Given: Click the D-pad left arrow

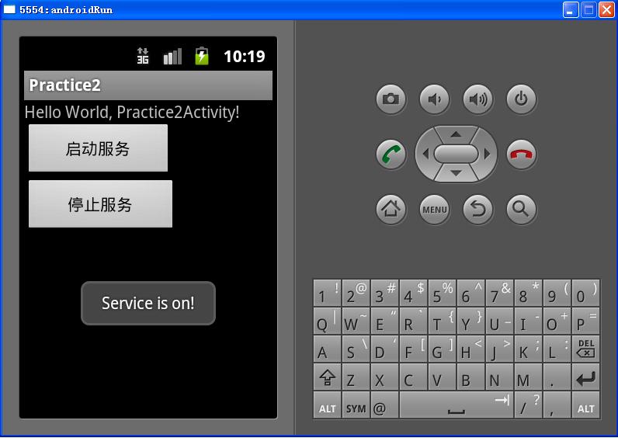Looking at the screenshot, I should [x=425, y=154].
